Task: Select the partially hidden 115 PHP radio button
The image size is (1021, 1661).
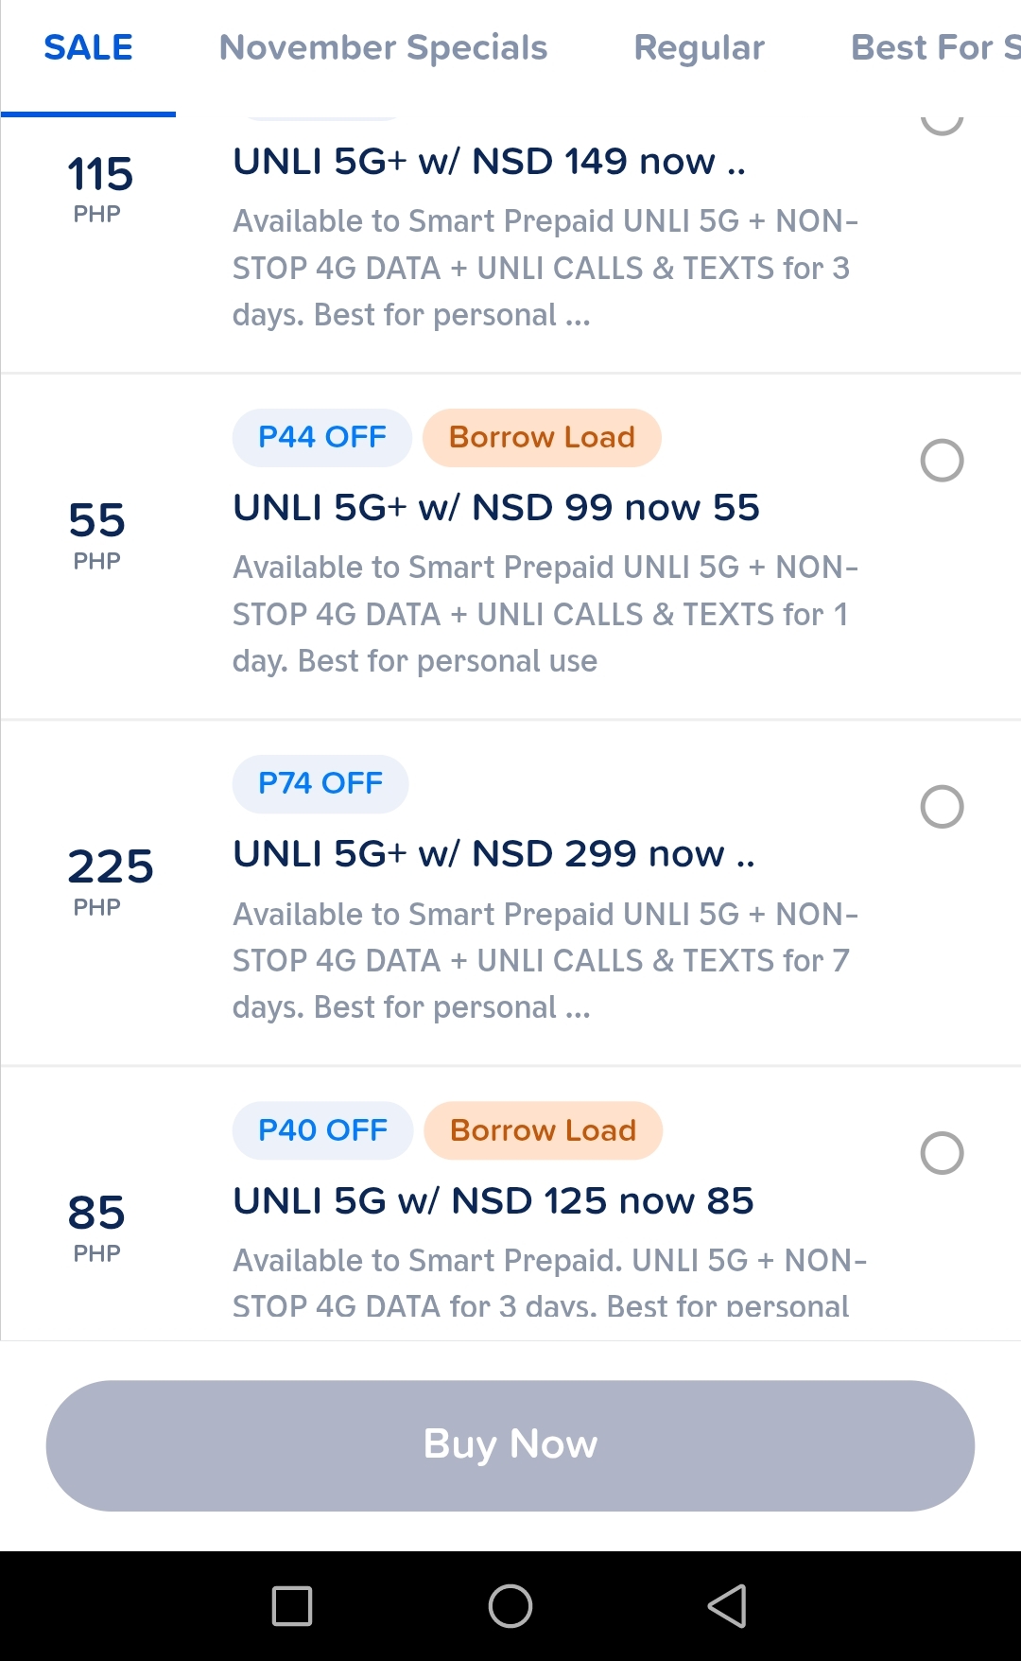Action: [x=942, y=122]
